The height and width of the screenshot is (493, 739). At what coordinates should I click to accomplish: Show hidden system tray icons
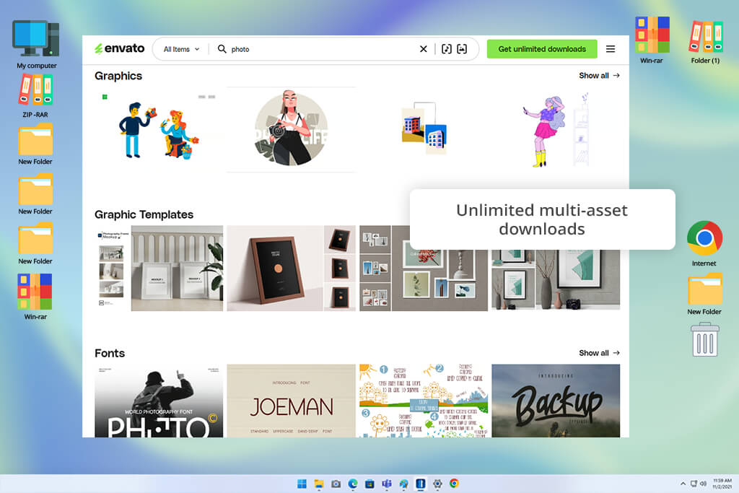[683, 484]
